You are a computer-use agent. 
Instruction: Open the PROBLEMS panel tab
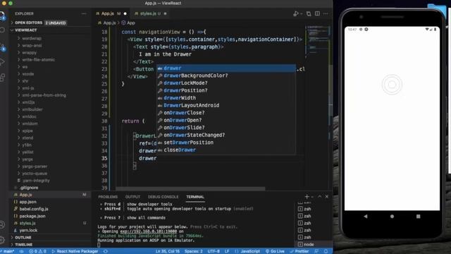click(x=108, y=197)
